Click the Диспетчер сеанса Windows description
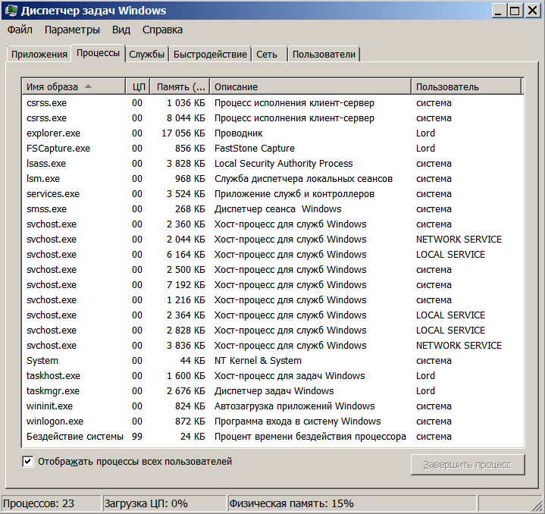 277,209
